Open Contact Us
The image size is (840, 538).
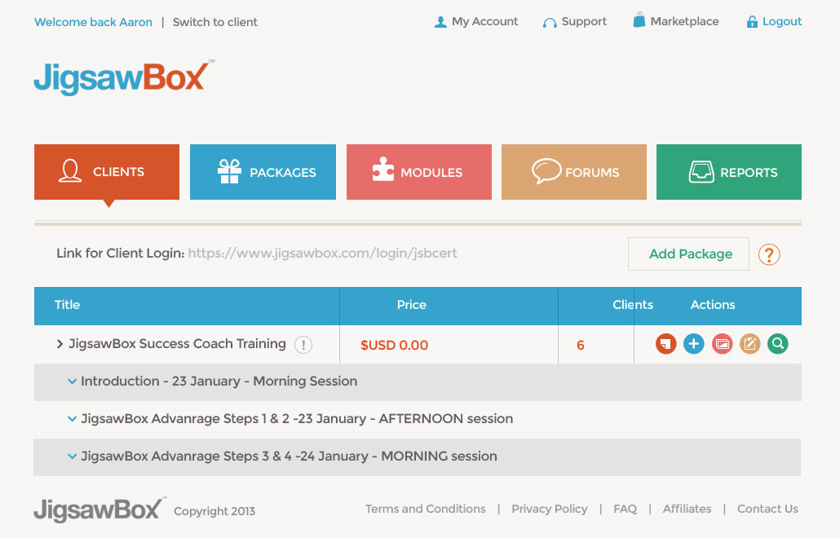click(x=767, y=509)
